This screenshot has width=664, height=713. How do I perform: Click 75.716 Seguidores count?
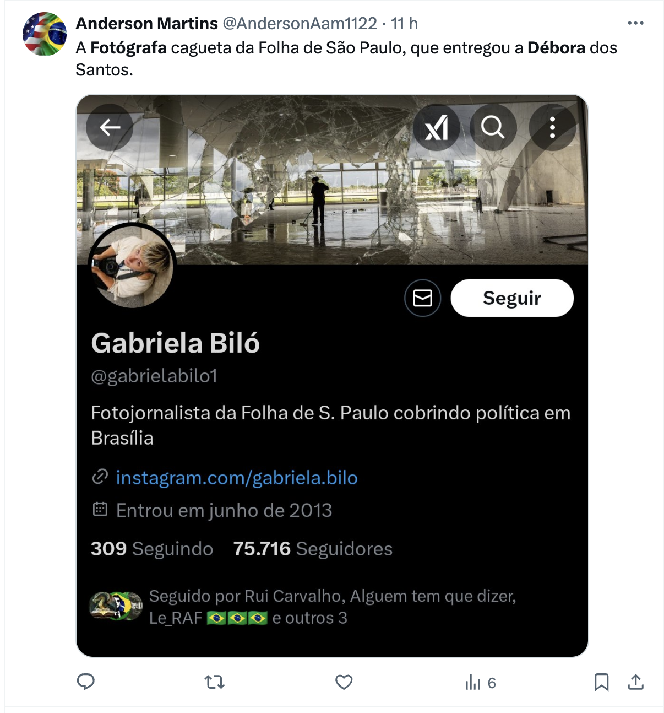(x=313, y=549)
